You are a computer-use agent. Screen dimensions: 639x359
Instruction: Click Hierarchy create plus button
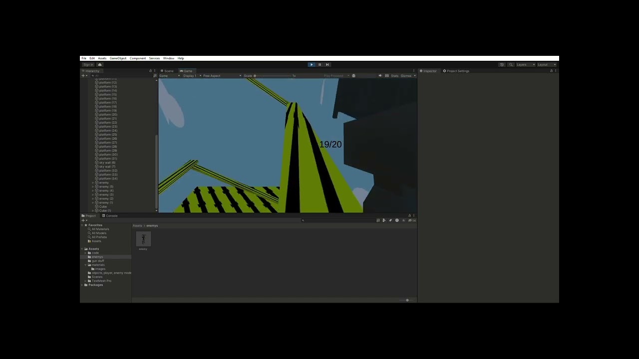click(x=84, y=76)
